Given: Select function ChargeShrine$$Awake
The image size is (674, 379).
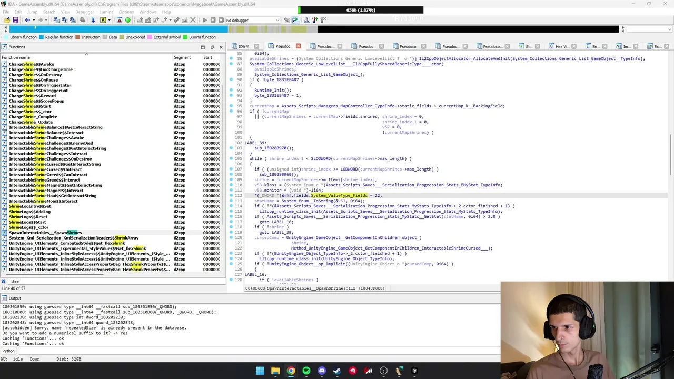Looking at the screenshot, I should pos(31,64).
